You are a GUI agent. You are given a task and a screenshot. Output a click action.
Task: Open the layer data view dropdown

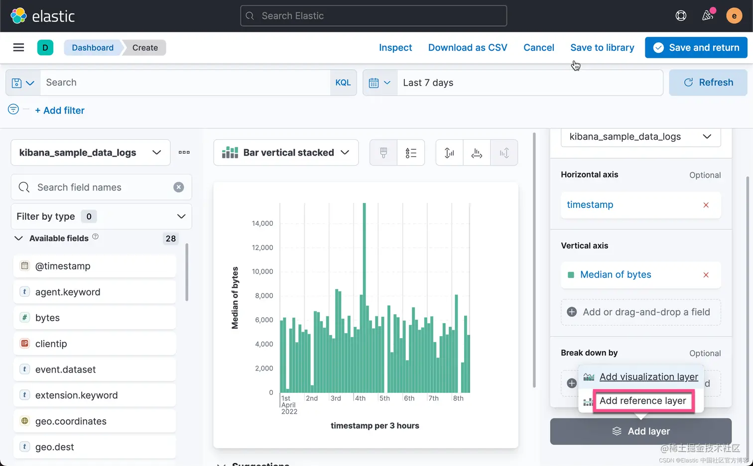tap(640, 137)
